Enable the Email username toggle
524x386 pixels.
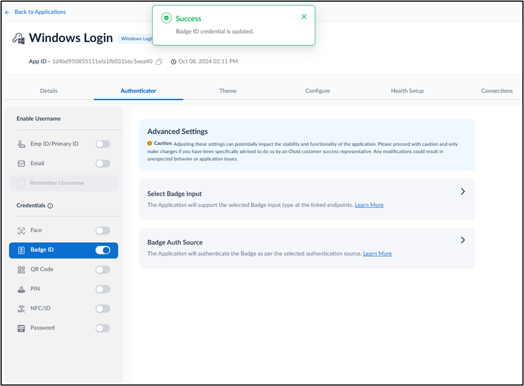[x=103, y=164]
